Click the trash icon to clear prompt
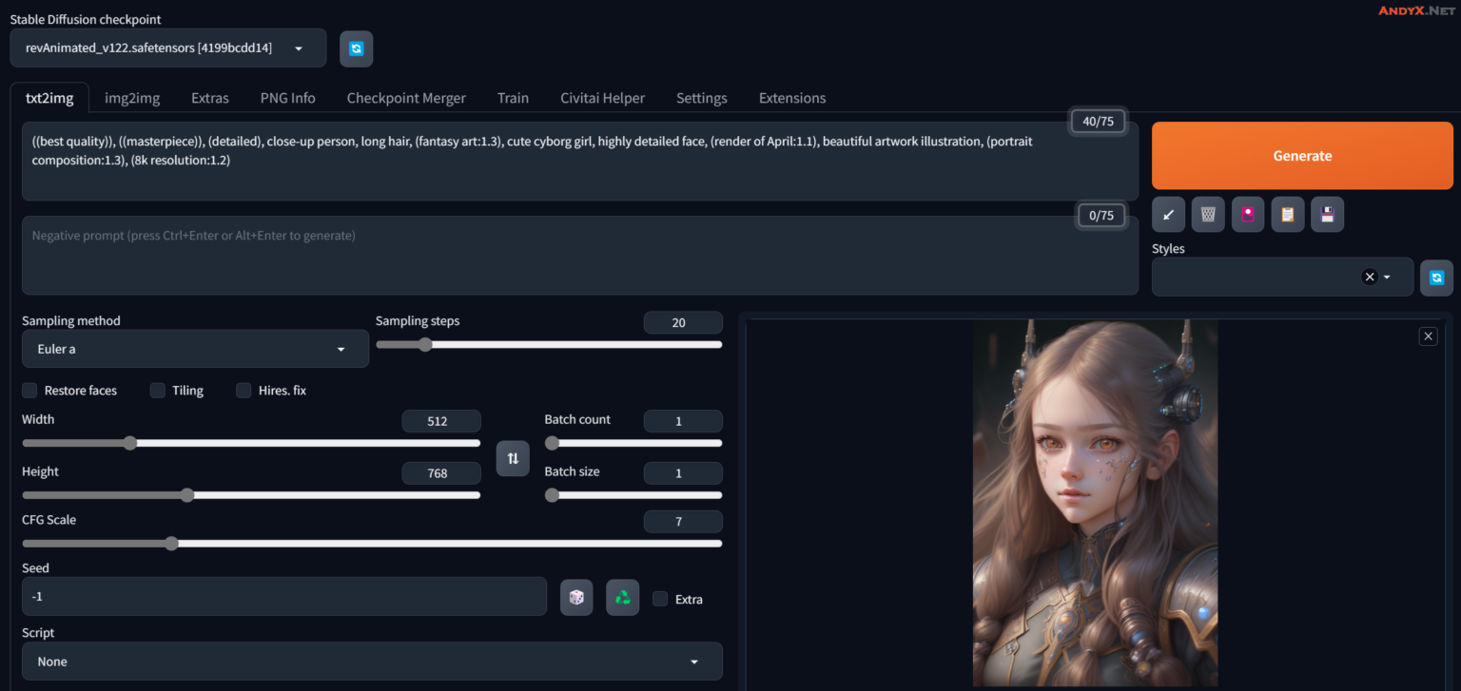This screenshot has height=691, width=1461. coord(1208,215)
